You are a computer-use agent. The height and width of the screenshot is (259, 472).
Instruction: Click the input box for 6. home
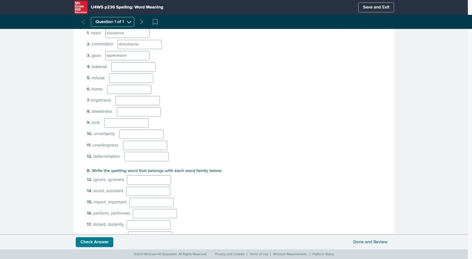pyautogui.click(x=129, y=89)
